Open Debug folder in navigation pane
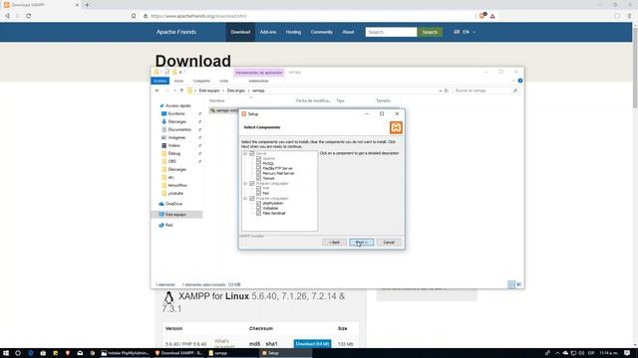 pyautogui.click(x=174, y=153)
